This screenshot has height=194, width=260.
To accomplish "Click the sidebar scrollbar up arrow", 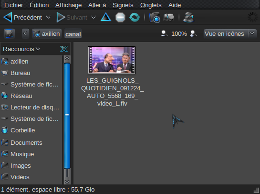I will 67,58.
